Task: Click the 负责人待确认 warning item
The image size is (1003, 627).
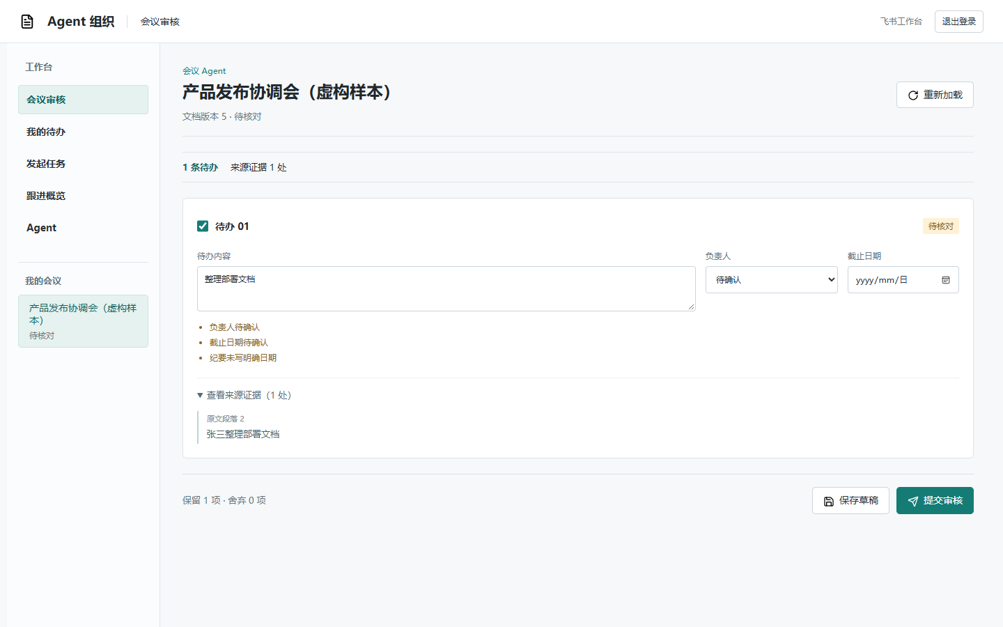Action: pos(234,327)
